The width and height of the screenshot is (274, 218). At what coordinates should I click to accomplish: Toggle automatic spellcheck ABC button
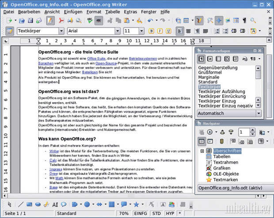[x=99, y=21]
